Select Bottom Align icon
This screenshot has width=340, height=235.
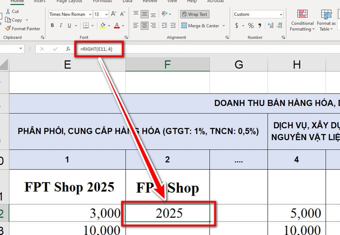153,14
